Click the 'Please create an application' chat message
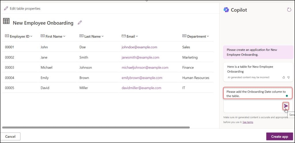Viewport: 295px width, 143px height. click(258, 52)
